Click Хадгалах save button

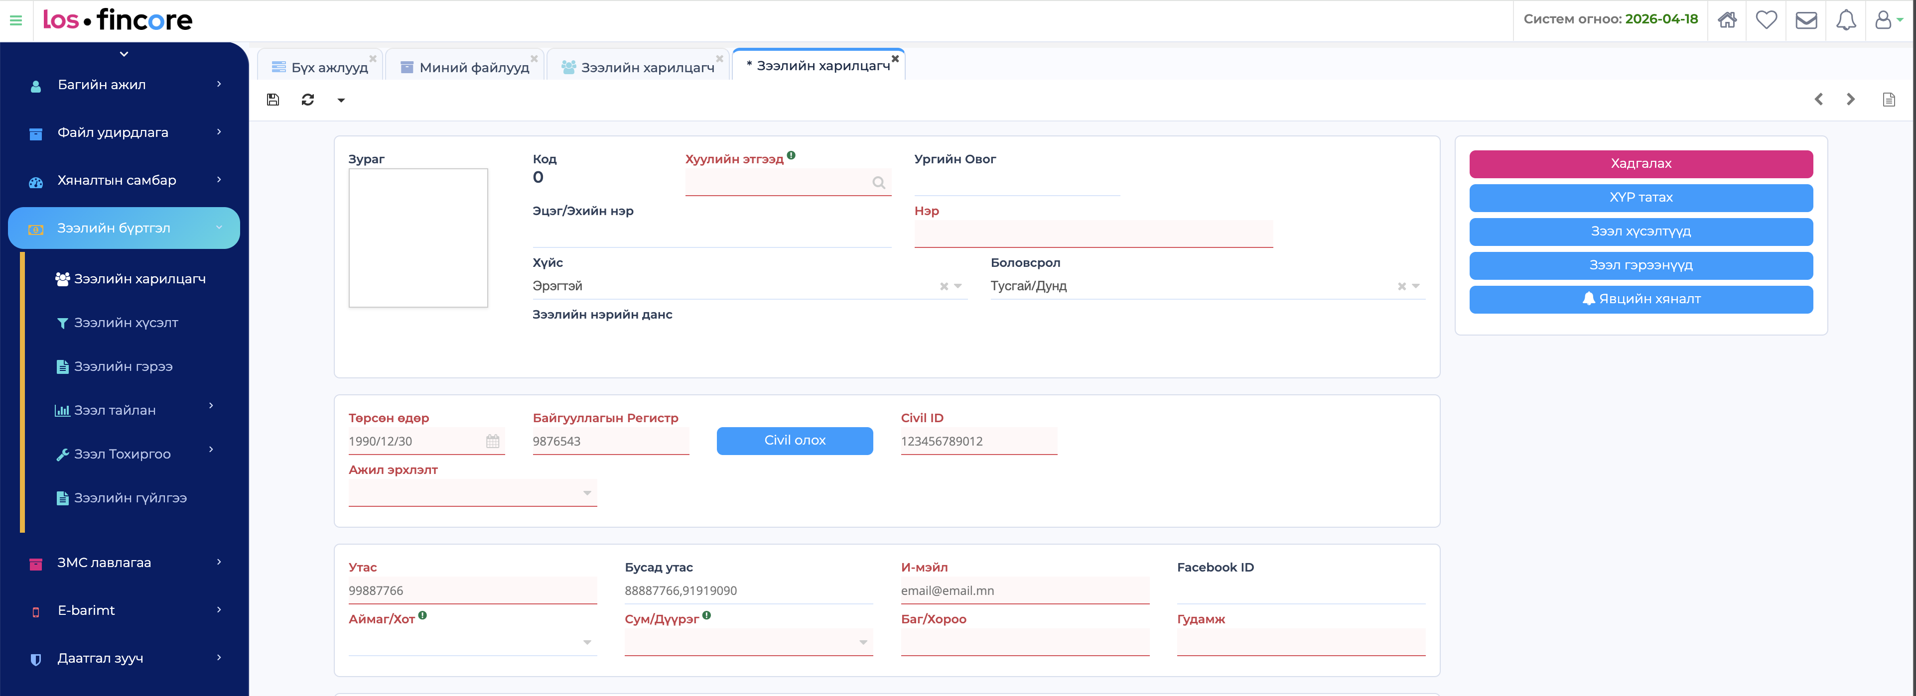[x=1641, y=164]
